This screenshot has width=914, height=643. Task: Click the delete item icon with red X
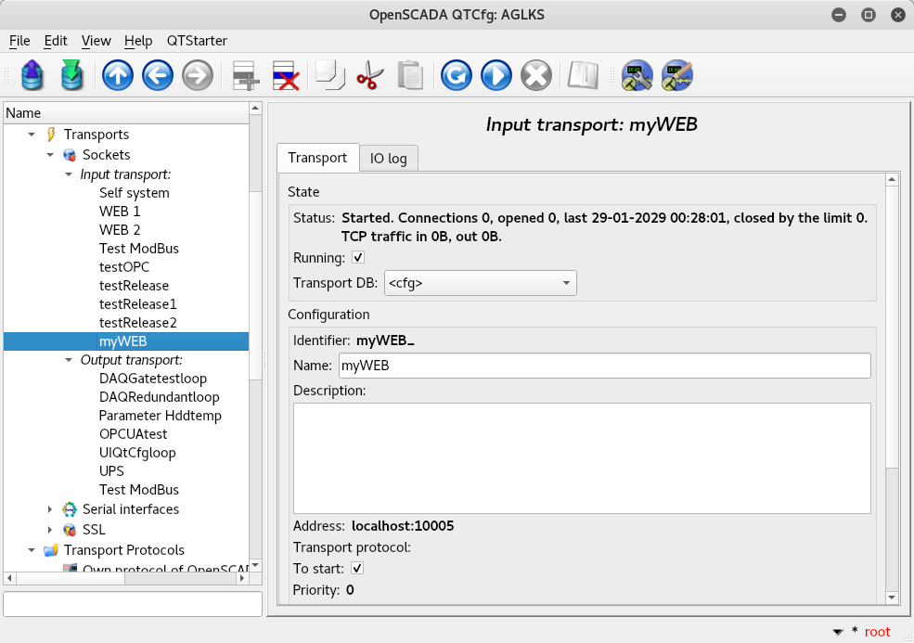[286, 76]
